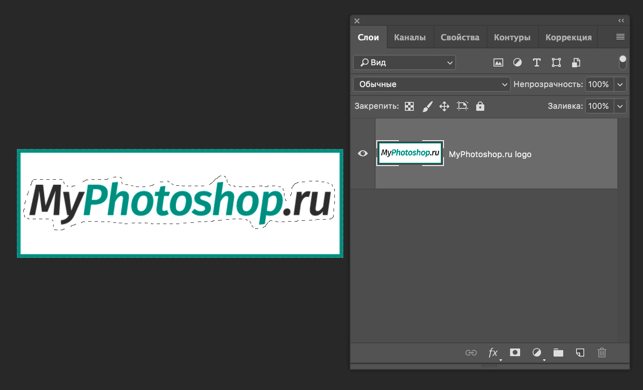
Task: Toggle lock all padlock icon
Action: coord(480,106)
